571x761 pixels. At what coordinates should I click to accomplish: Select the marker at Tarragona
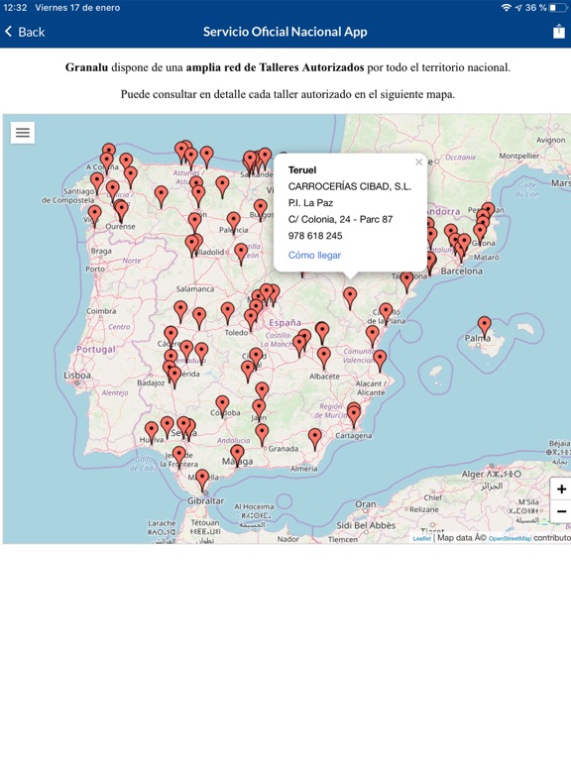(406, 281)
